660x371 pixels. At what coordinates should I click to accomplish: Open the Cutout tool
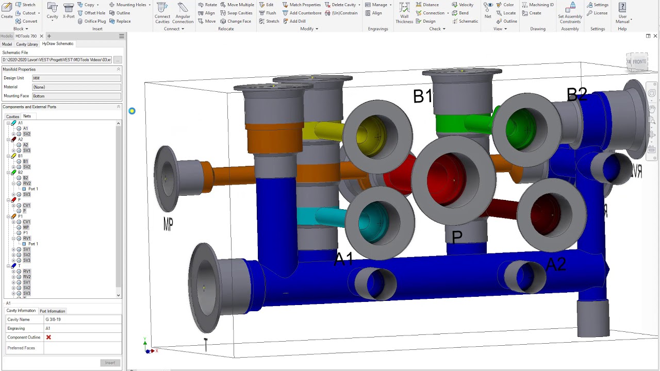[x=26, y=13]
